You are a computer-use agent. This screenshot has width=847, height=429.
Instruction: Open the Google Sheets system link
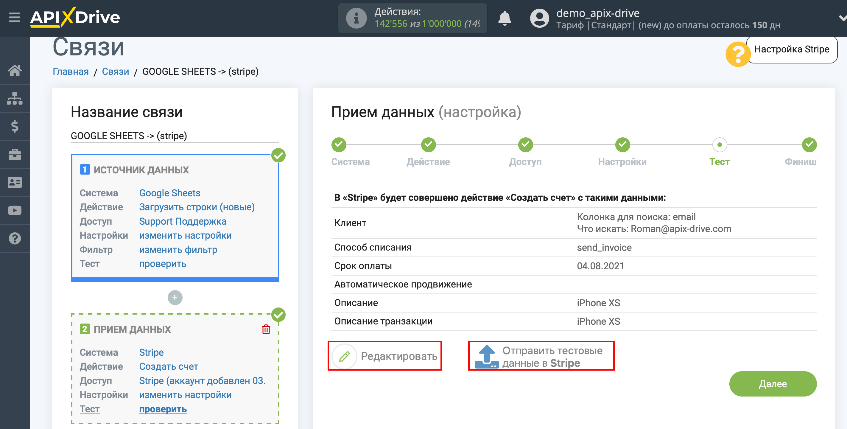tap(170, 193)
